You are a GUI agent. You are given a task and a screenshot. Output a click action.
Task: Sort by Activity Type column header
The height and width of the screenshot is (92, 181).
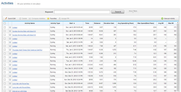click(x=55, y=23)
